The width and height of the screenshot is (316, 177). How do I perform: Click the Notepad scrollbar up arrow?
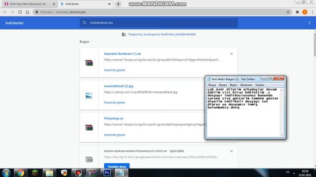tap(282, 89)
